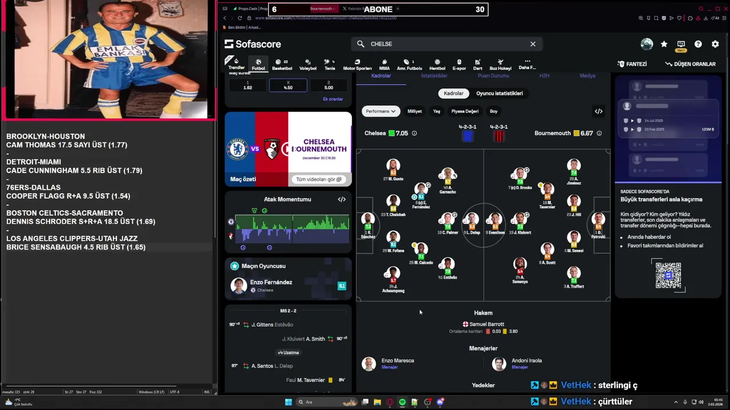Select the Milliyet filter chip
This screenshot has height=410, width=730.
tap(415, 111)
